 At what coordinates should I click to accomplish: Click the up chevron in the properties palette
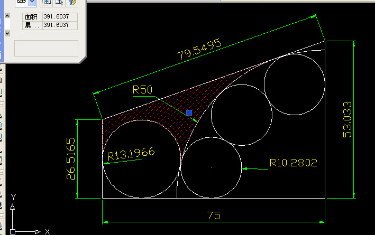[x=7, y=16]
